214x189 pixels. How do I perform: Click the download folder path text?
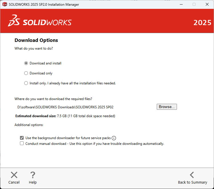(66, 107)
